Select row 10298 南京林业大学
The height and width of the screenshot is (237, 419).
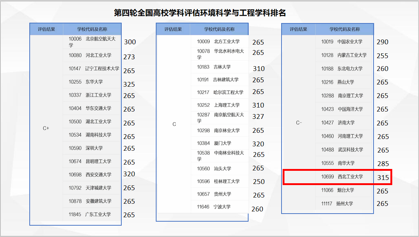pos(220,131)
